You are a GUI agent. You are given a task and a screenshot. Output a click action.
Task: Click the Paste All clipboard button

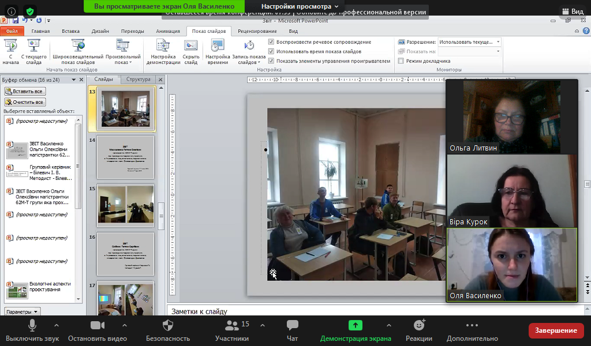coord(25,91)
